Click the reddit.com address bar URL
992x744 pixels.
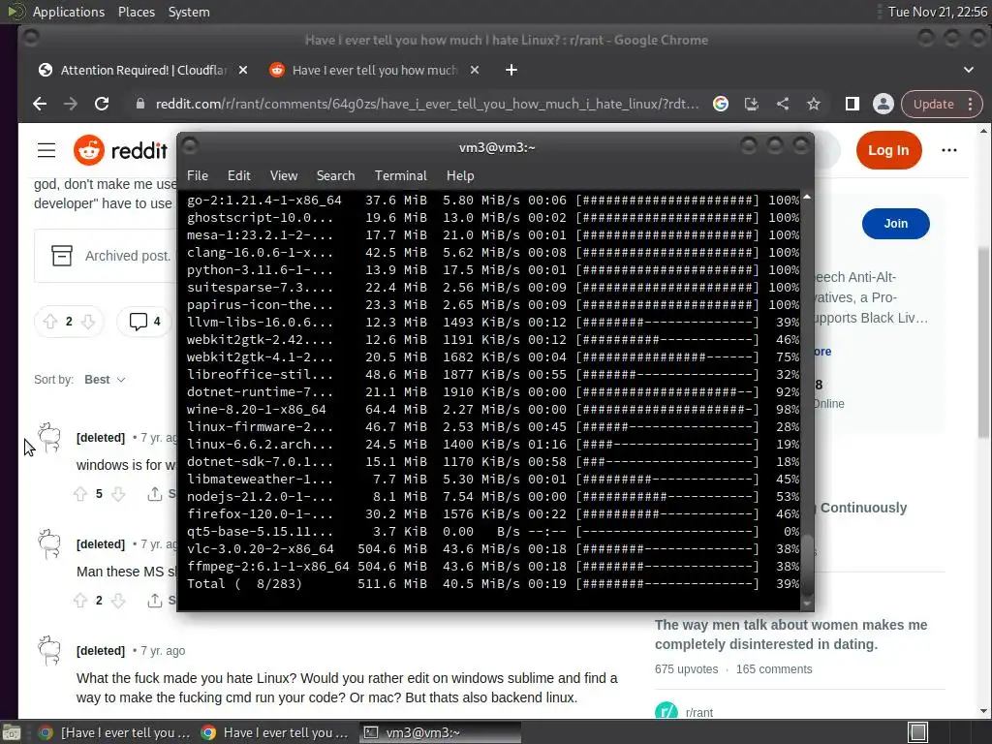[x=427, y=104]
